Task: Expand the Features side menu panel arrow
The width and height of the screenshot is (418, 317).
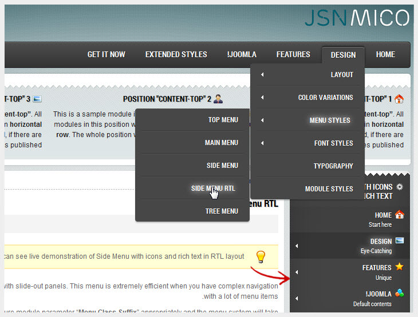Action: pyautogui.click(x=297, y=272)
